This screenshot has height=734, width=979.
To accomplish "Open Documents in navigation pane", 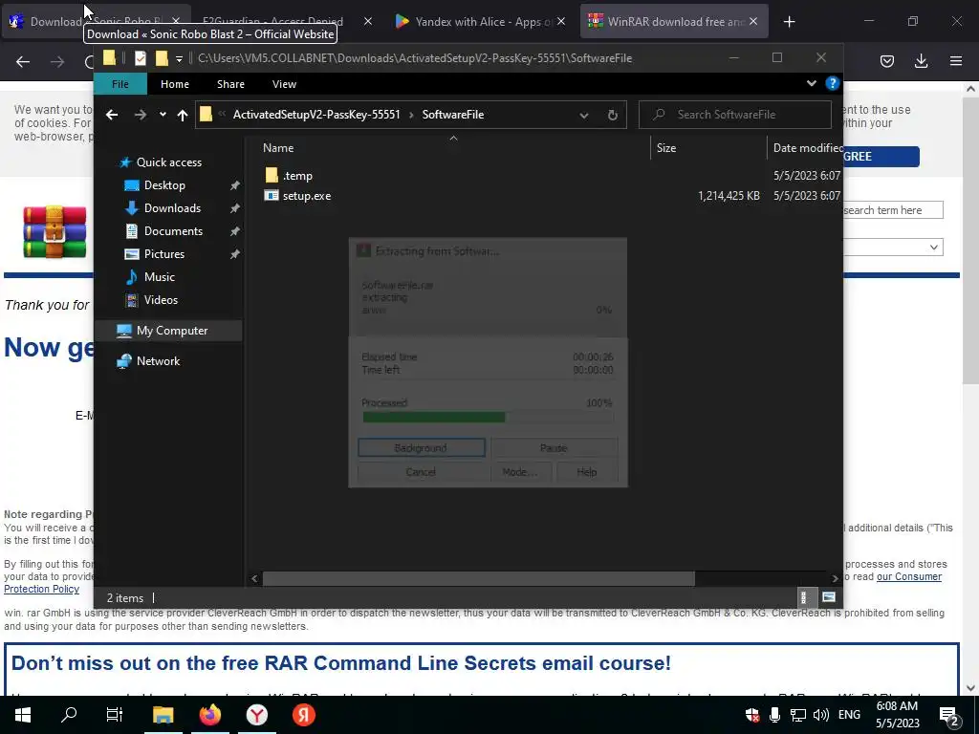I will point(173,231).
